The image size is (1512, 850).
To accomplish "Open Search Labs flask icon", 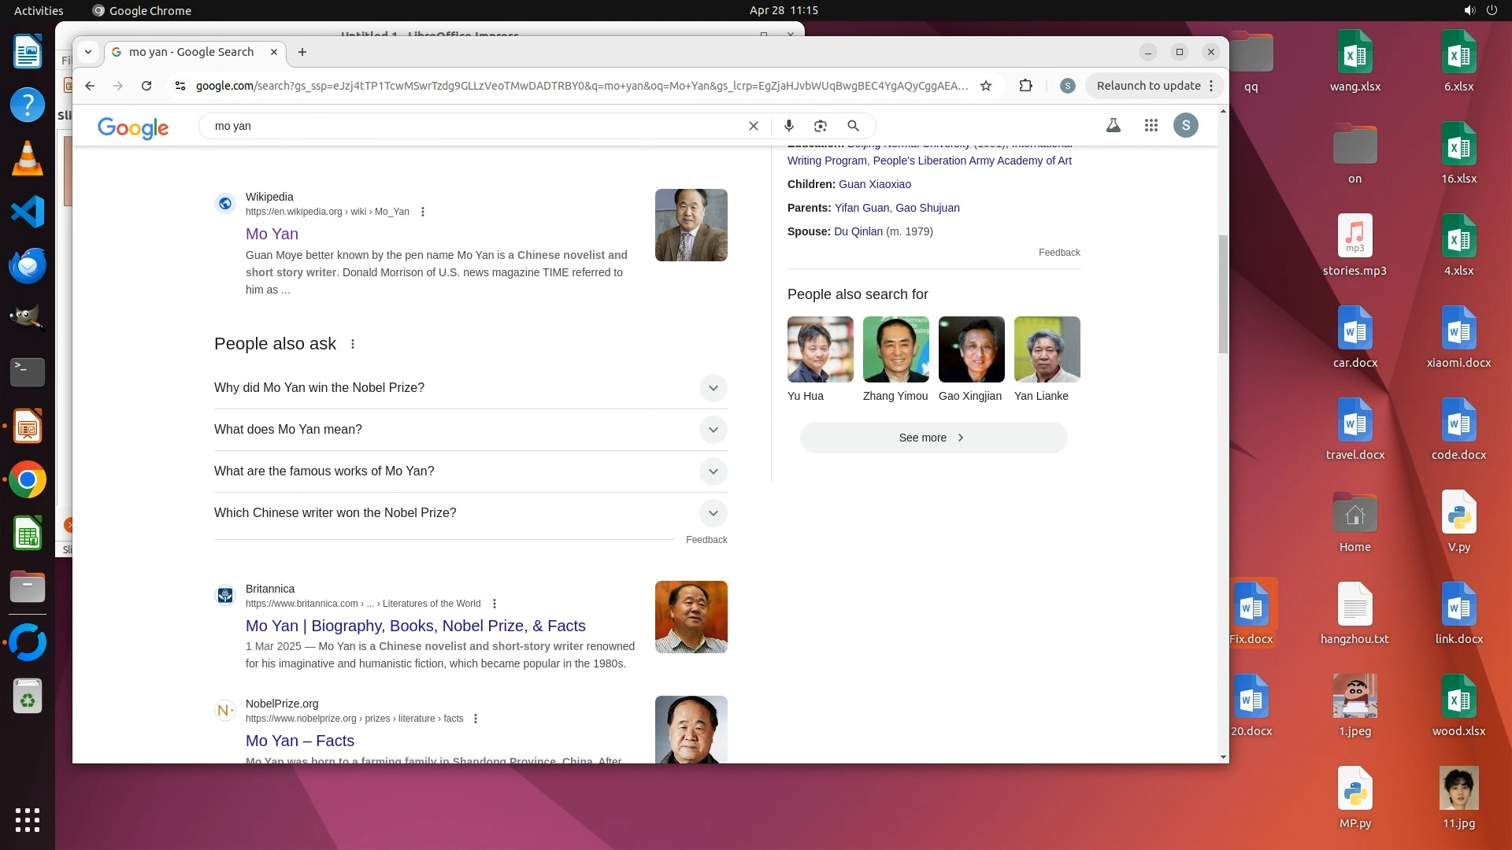I will pos(1114,125).
